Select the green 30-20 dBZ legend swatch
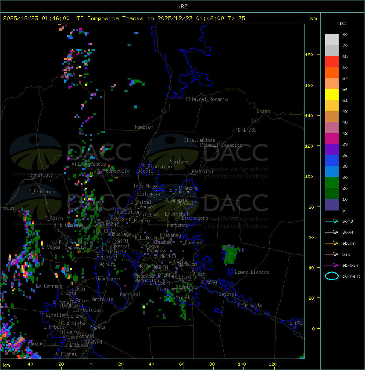The image size is (365, 370). [332, 182]
